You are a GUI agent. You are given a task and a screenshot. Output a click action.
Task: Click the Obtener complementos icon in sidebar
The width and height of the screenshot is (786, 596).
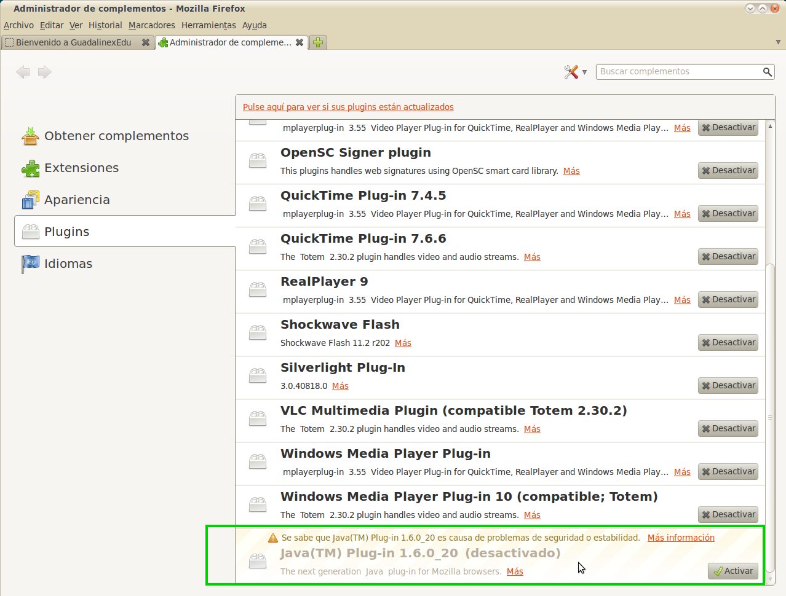coord(30,136)
